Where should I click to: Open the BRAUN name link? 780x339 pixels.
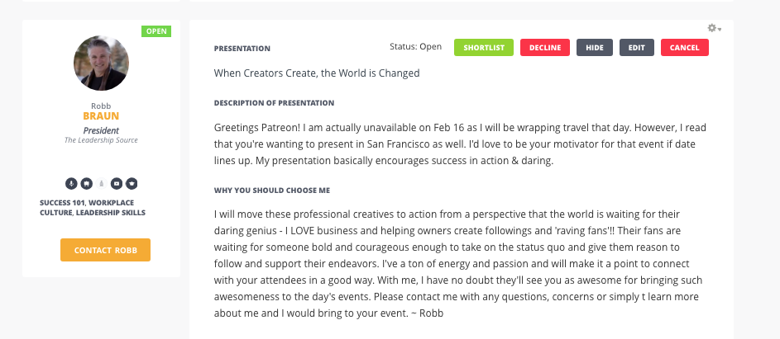point(101,116)
